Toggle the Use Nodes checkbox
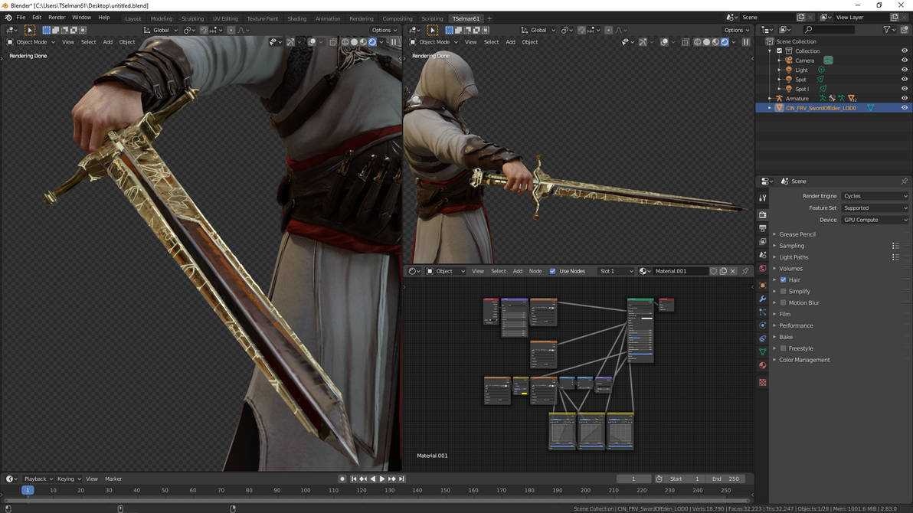This screenshot has width=913, height=513. click(x=552, y=271)
